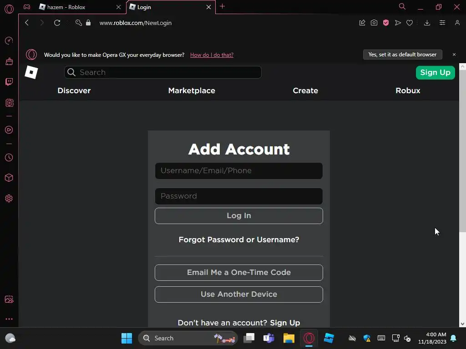Reload the Roblox login page

(x=57, y=23)
